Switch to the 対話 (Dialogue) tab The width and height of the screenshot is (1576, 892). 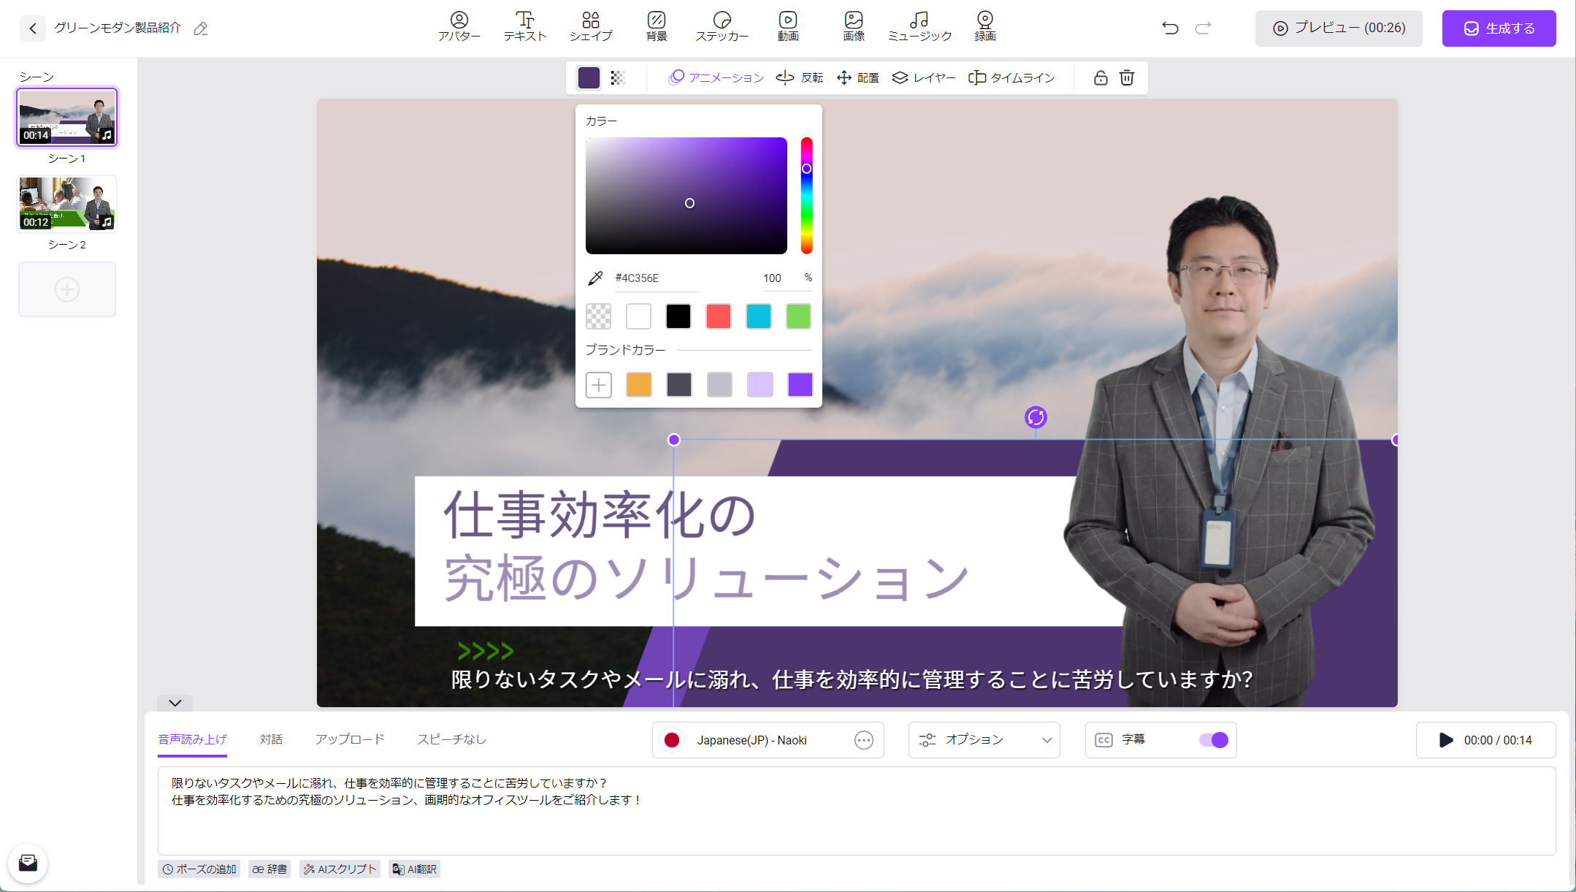pos(272,739)
